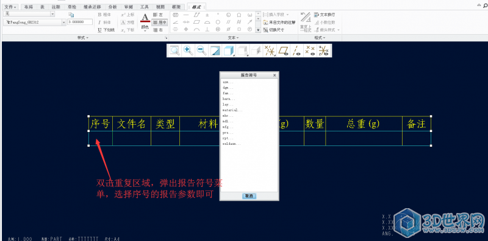Click the Zoom Out magnifier icon
The image size is (488, 241).
coord(202,51)
